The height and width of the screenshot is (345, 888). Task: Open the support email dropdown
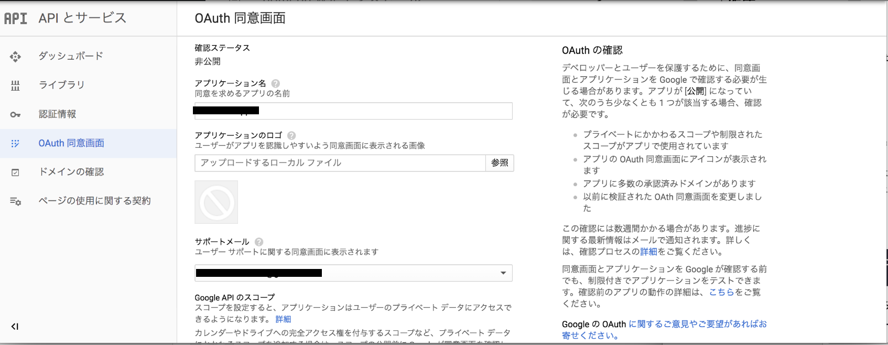point(353,273)
